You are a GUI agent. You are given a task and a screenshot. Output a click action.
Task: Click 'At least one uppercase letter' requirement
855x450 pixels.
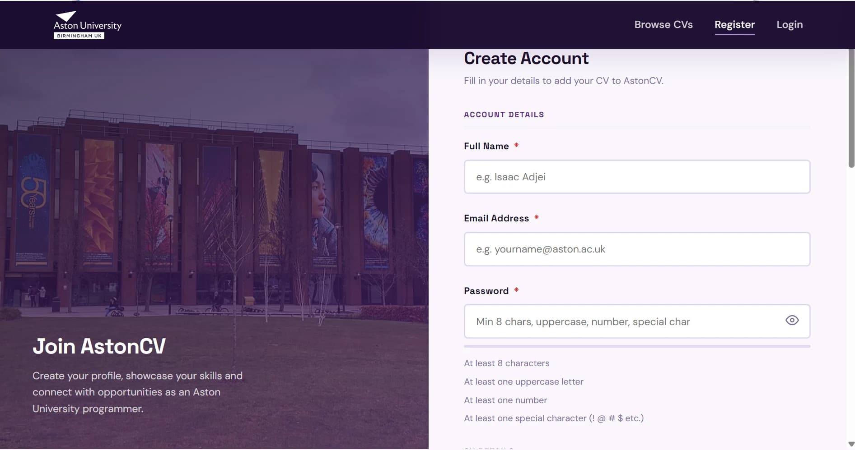[x=524, y=381]
